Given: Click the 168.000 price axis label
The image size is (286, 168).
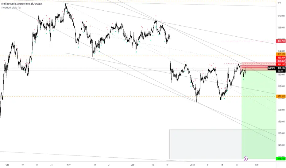Looking at the screenshot, I should tap(281, 27).
